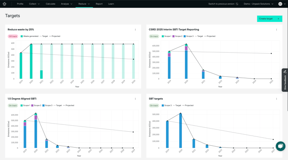The height and width of the screenshot is (160, 288).
Task: Toggle Scope 3 legend in SBT targets chart
Action: click(x=167, y=106)
